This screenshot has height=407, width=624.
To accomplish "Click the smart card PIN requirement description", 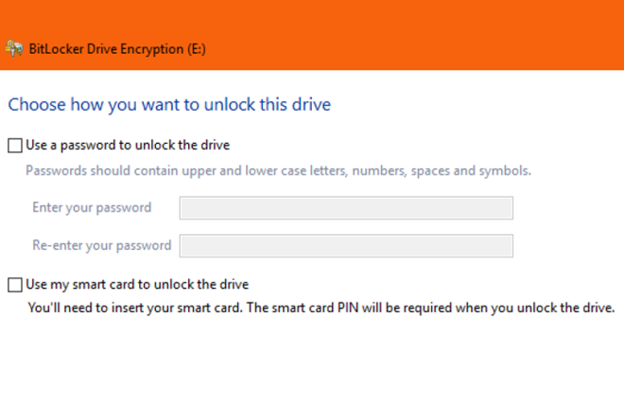I will click(x=321, y=308).
